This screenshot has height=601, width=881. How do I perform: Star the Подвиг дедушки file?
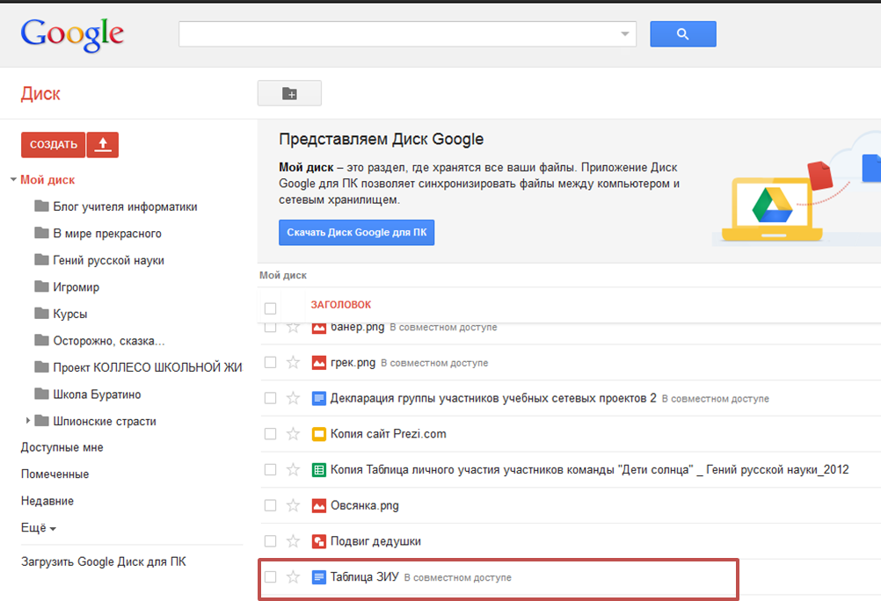[294, 541]
